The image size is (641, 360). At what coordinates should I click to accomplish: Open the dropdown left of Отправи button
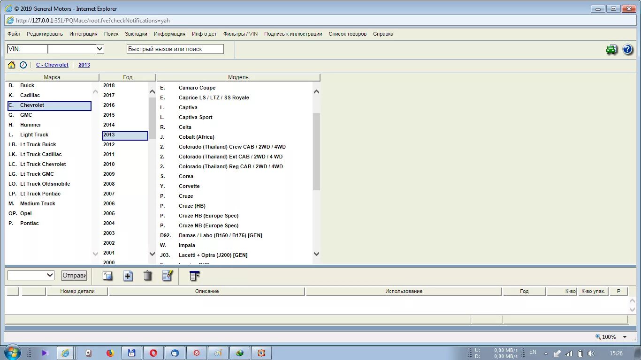pos(31,275)
